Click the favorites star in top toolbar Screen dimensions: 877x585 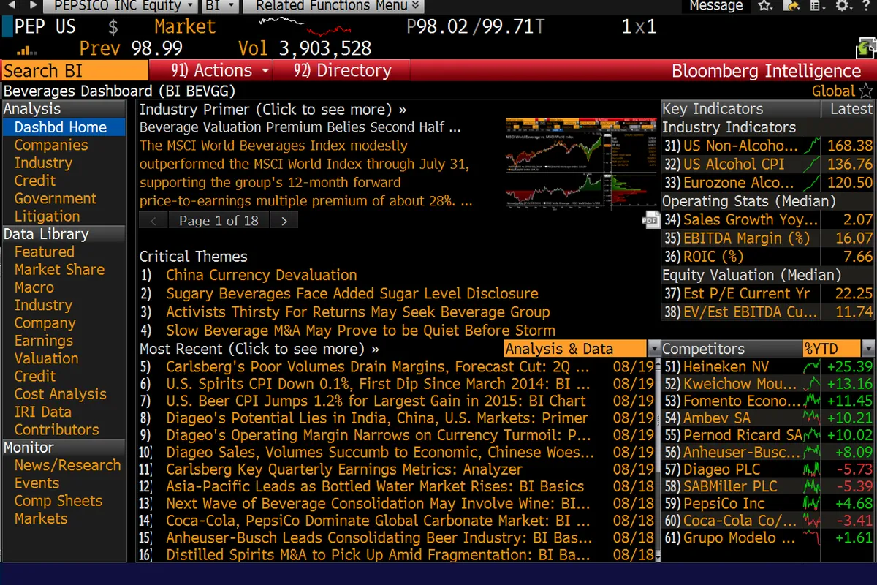coord(764,6)
